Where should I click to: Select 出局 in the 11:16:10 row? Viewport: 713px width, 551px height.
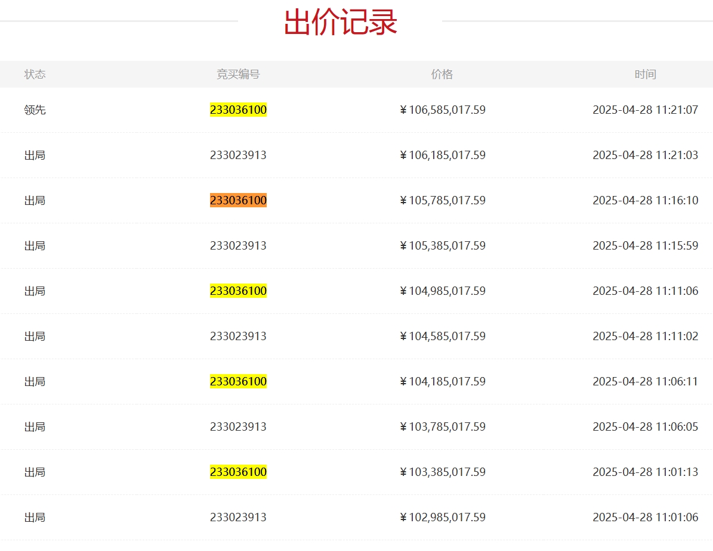point(35,200)
